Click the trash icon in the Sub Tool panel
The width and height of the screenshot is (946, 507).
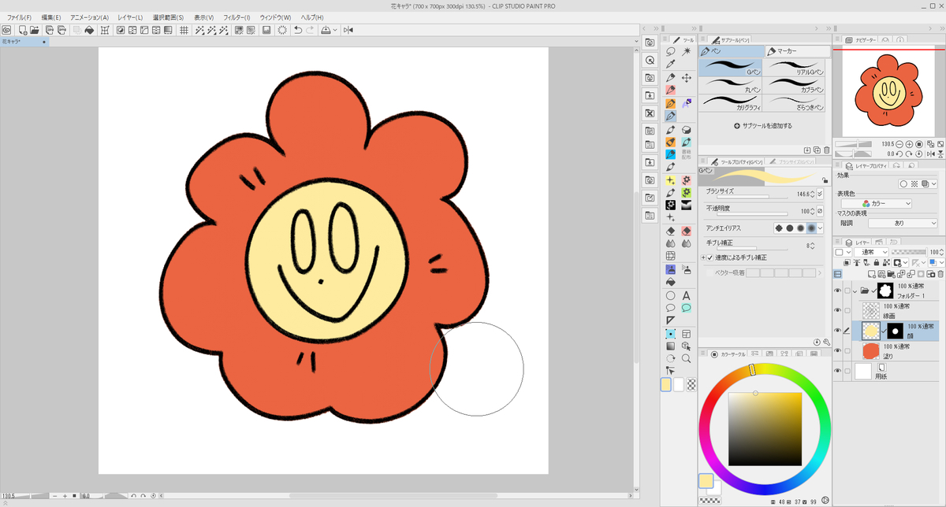tap(826, 150)
